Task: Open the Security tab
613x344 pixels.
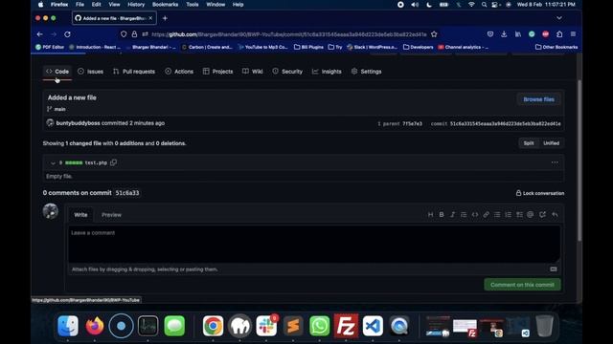Action: (287, 72)
